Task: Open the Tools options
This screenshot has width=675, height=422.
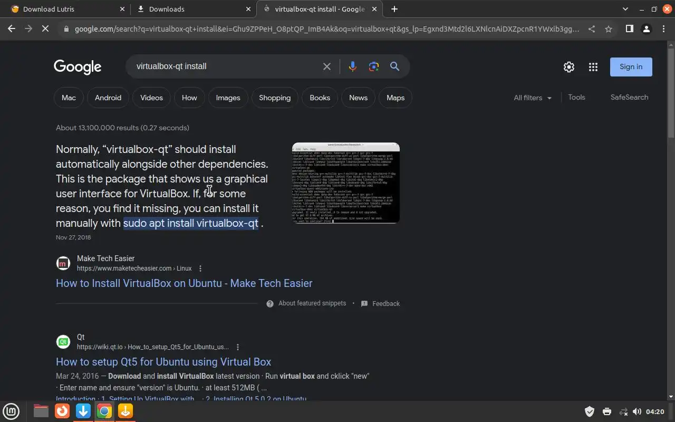Action: (576, 97)
